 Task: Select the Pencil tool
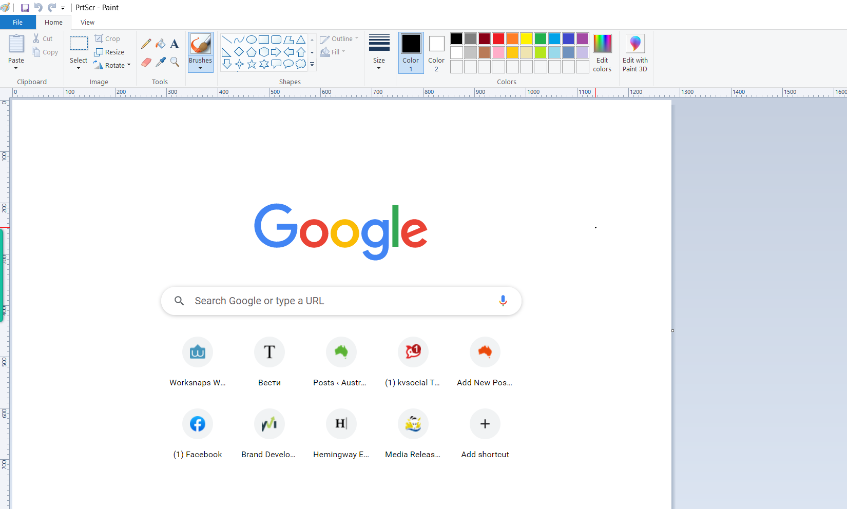click(x=146, y=43)
